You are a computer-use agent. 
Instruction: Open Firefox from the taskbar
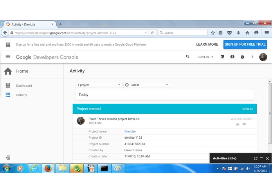pyautogui.click(x=48, y=168)
